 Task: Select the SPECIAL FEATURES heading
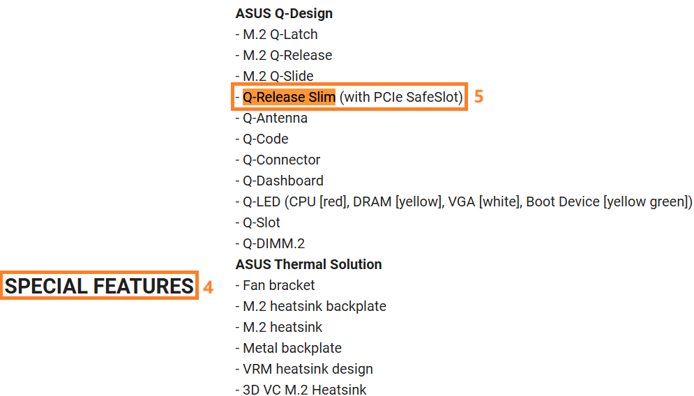[x=99, y=286]
